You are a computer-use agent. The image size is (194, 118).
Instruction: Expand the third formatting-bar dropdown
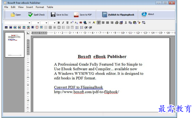(x=46, y=23)
